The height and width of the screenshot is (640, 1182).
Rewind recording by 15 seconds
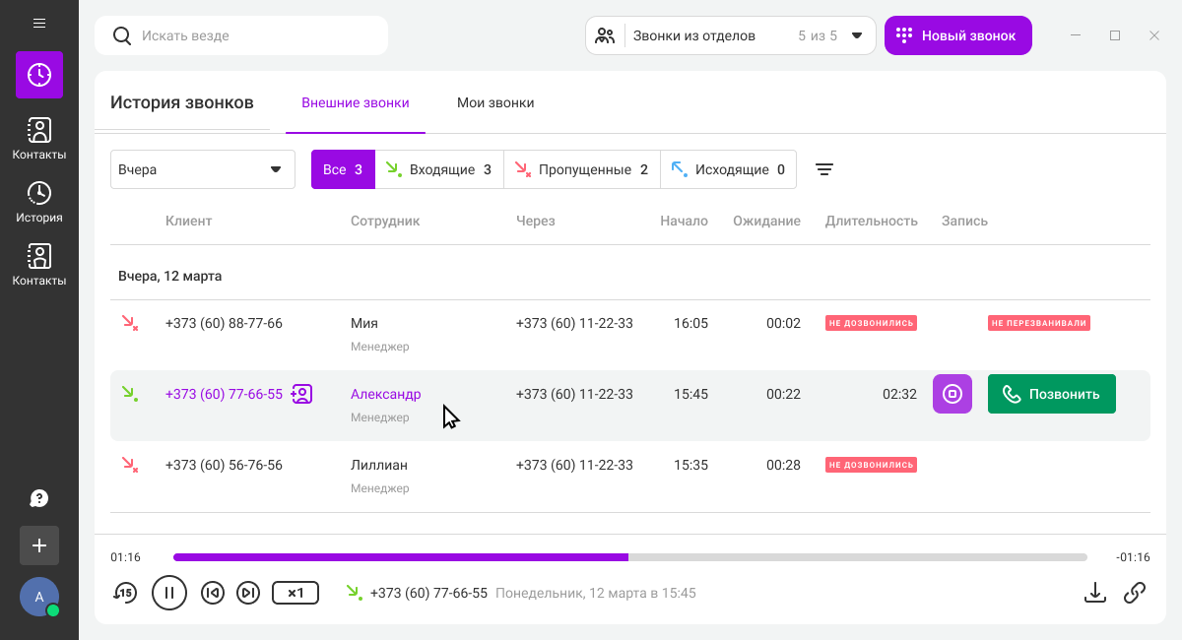coord(124,592)
